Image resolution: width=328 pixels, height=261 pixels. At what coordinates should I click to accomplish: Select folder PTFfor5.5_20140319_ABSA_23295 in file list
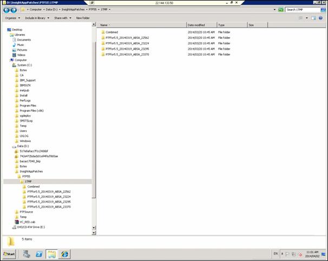pos(127,49)
